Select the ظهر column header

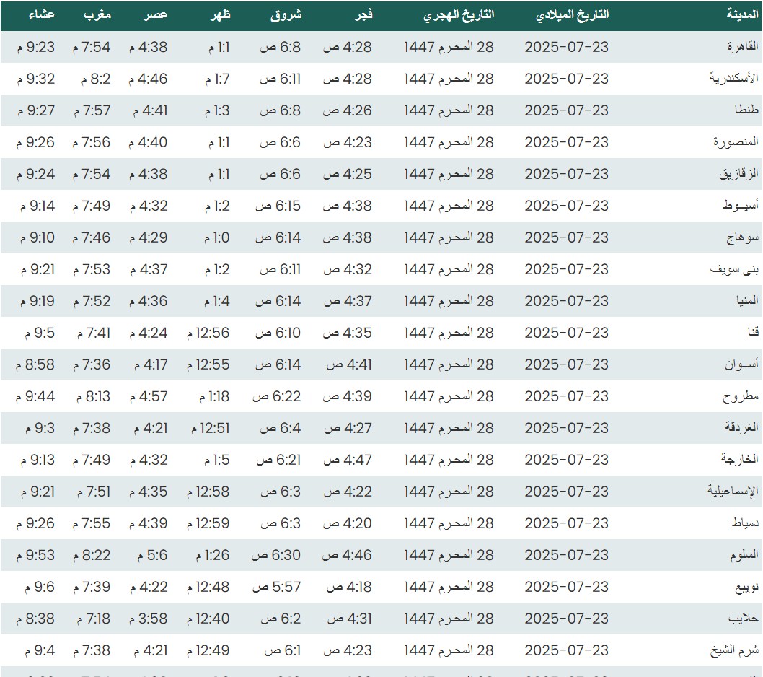pos(219,15)
